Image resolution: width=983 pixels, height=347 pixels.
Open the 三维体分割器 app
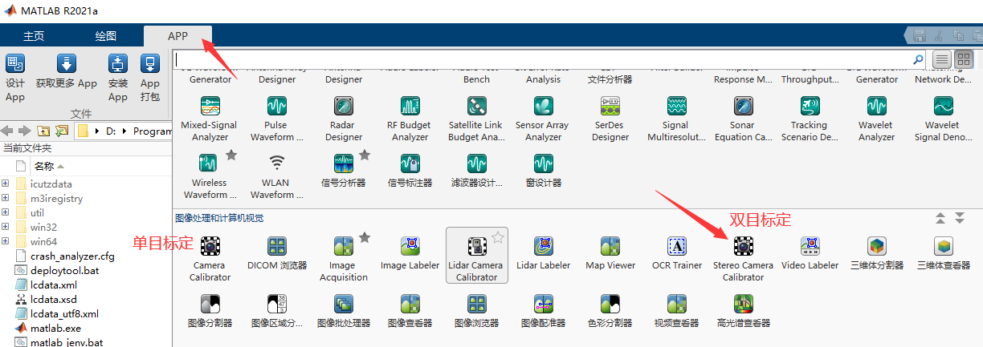click(877, 252)
